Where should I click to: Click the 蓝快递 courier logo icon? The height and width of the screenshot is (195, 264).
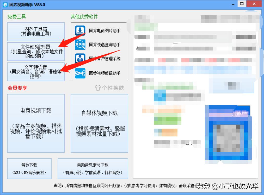(x=80, y=44)
